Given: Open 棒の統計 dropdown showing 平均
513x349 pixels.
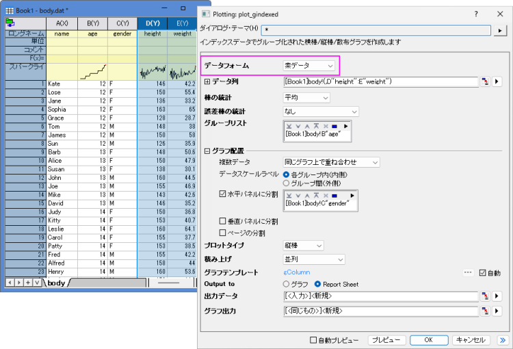Looking at the screenshot, I should tap(306, 98).
